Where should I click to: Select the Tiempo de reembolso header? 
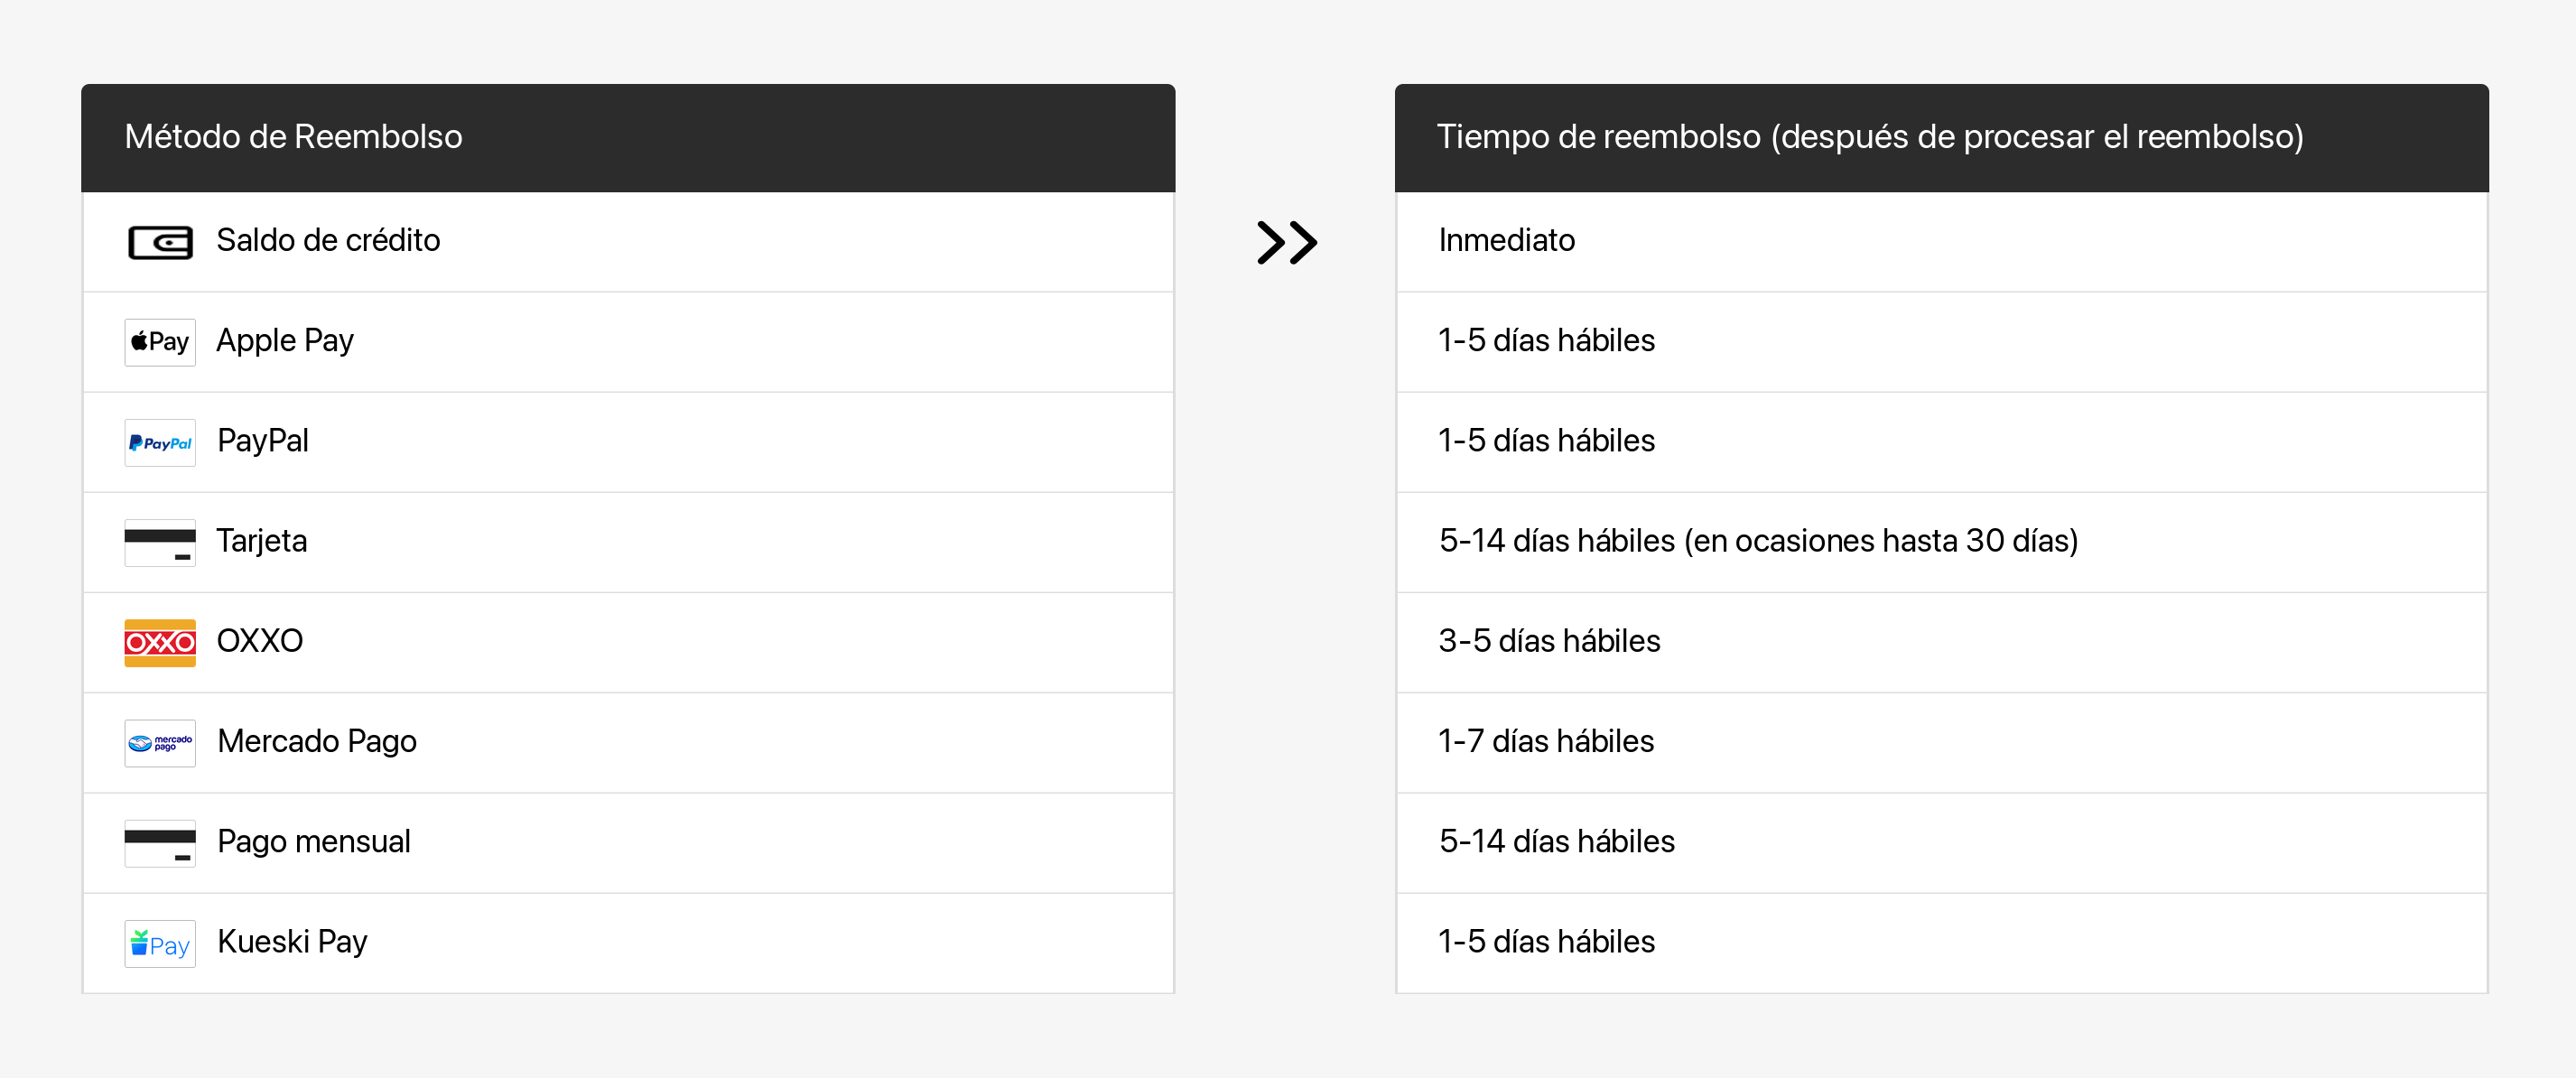(1869, 137)
